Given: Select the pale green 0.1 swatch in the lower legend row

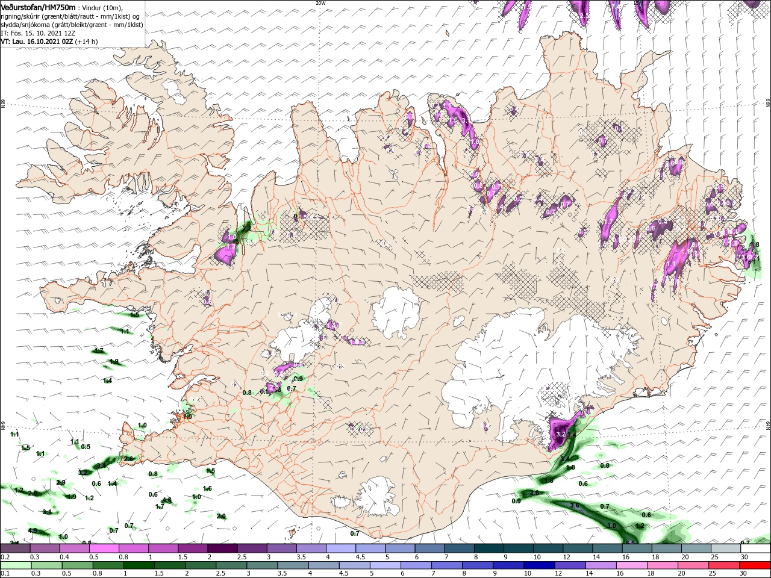Looking at the screenshot, I should (x=16, y=565).
